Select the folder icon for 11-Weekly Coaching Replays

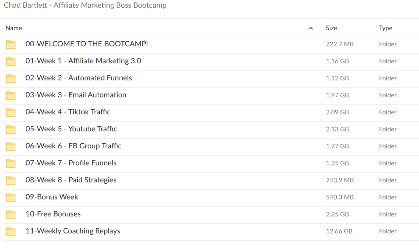coord(11,231)
